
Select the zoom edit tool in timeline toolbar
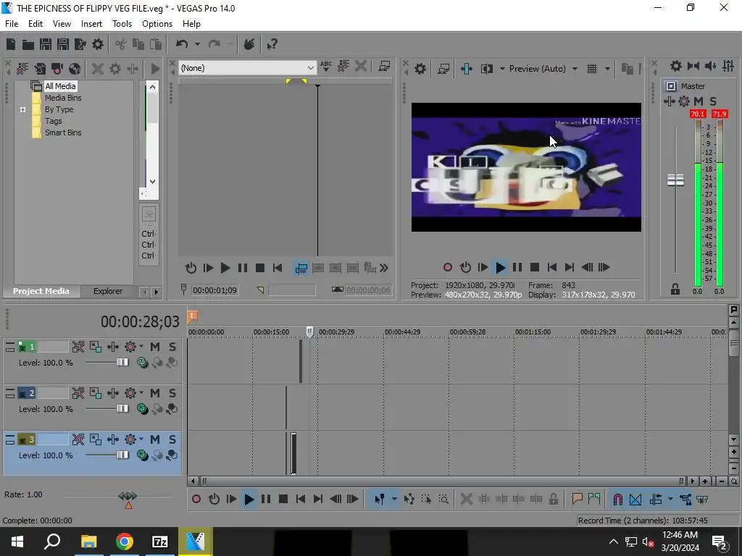[443, 500]
